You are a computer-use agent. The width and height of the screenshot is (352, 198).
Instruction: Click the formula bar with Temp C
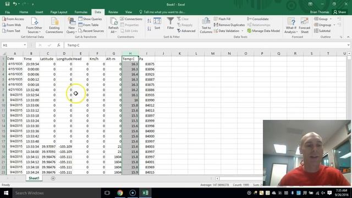[x=205, y=45]
